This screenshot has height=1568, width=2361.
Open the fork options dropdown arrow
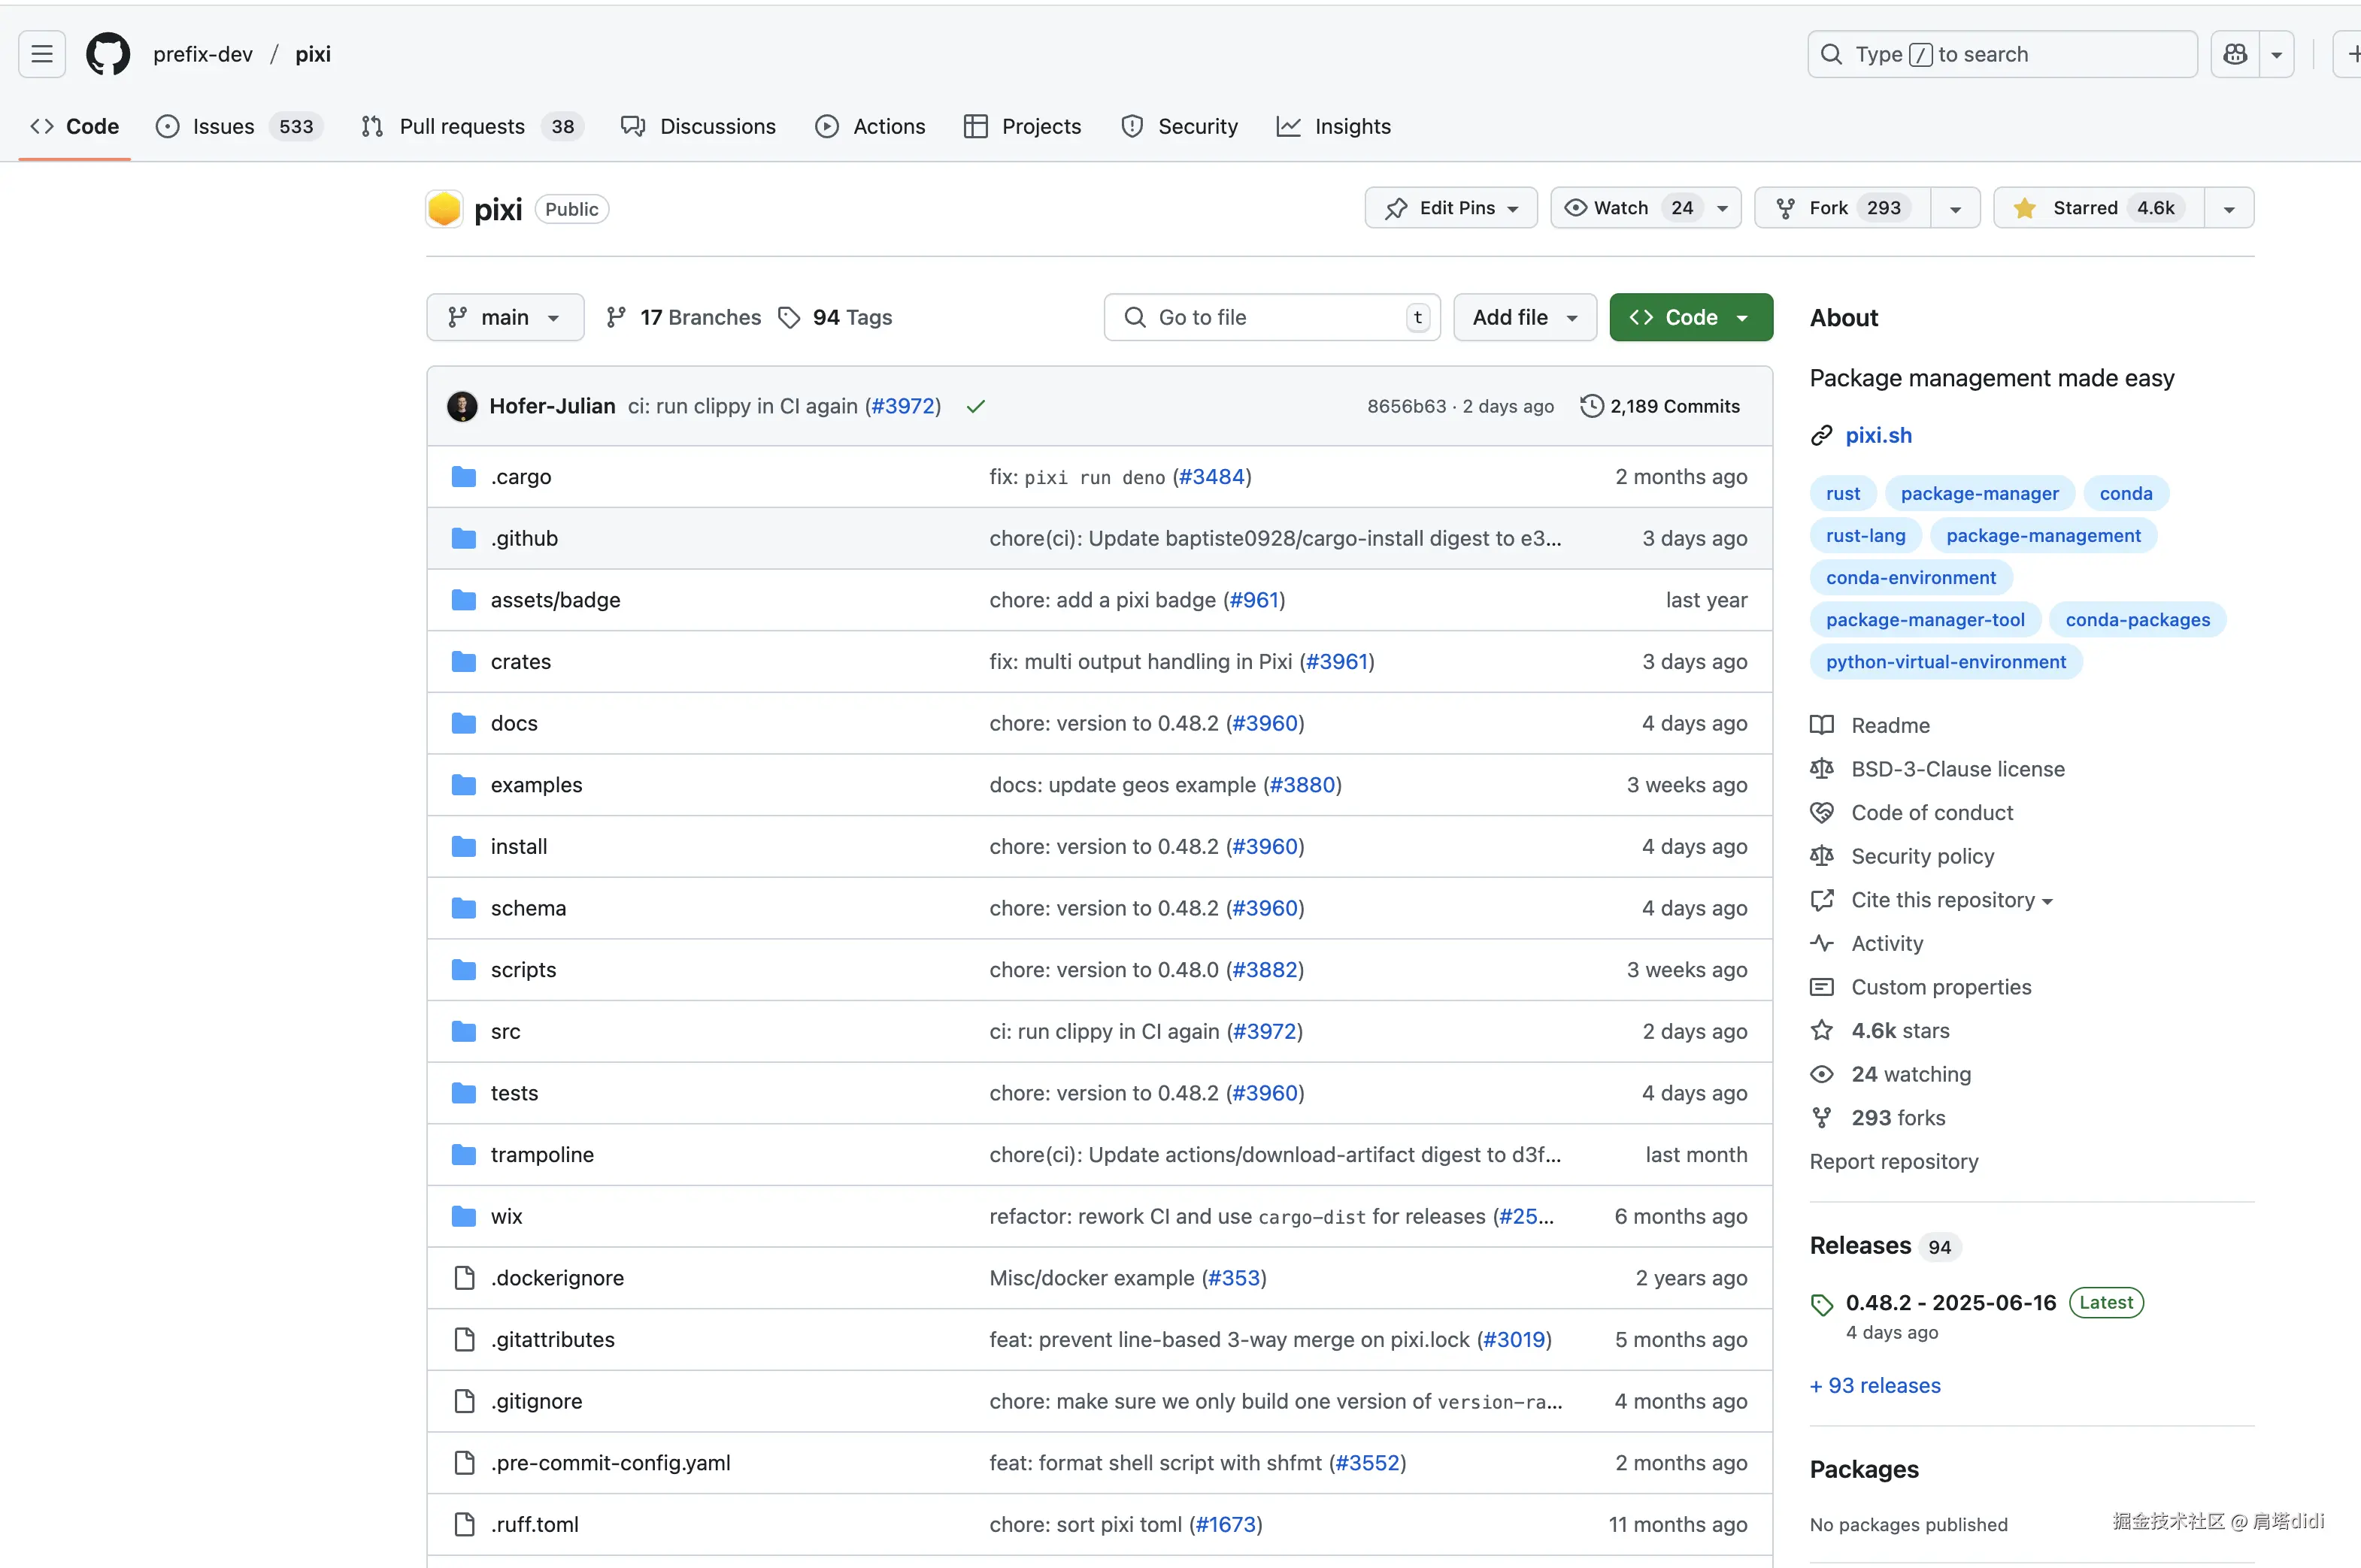(1955, 208)
